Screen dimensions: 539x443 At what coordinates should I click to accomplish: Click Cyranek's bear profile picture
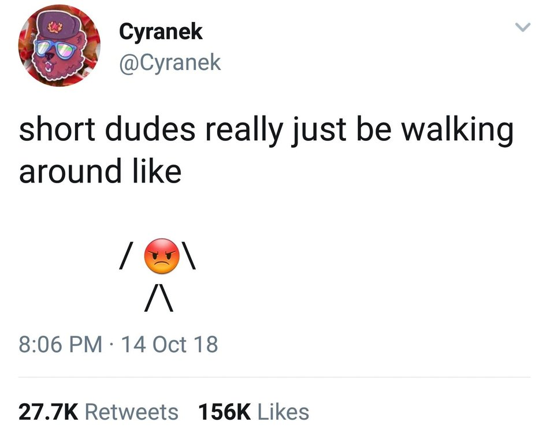coord(59,46)
